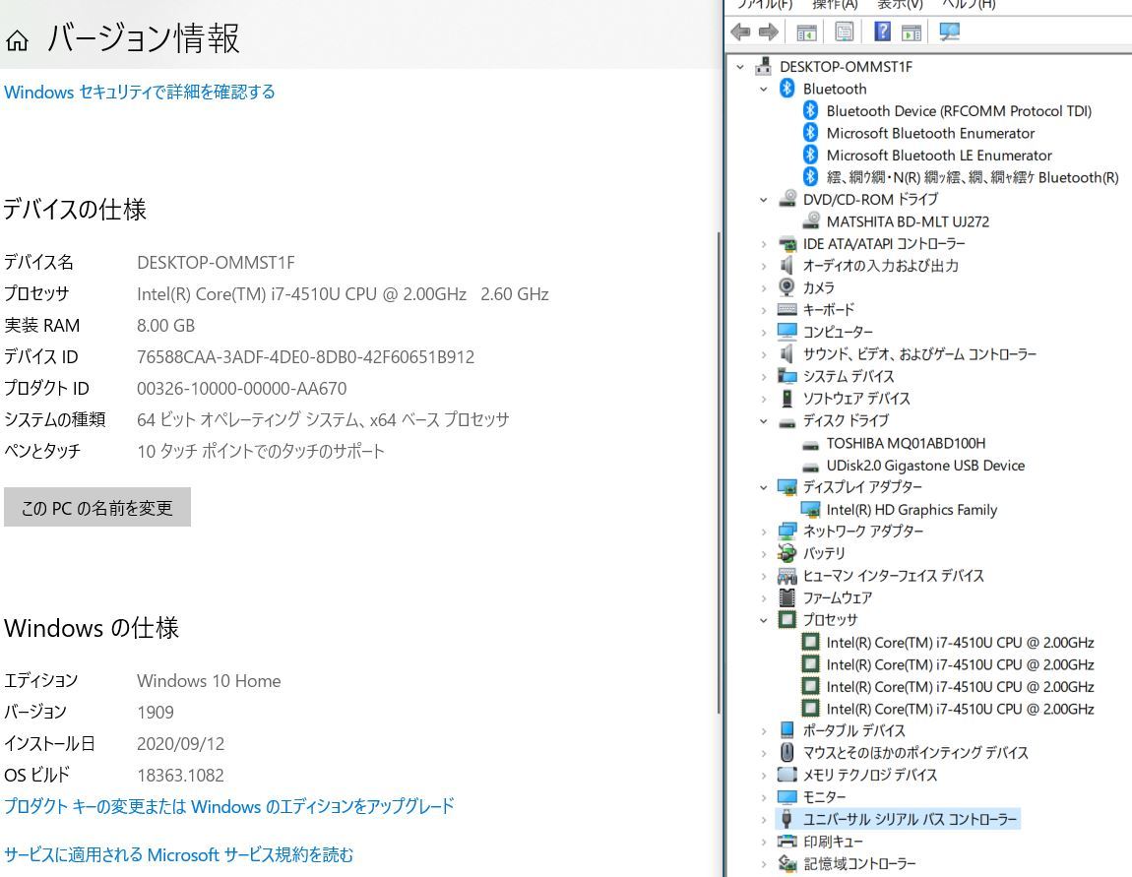Click the ソフトウェア デバイス icon
The image size is (1132, 877).
(786, 399)
